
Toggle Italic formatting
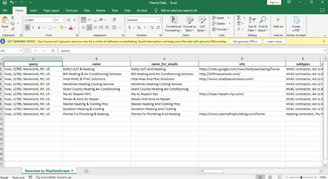pos(33,27)
